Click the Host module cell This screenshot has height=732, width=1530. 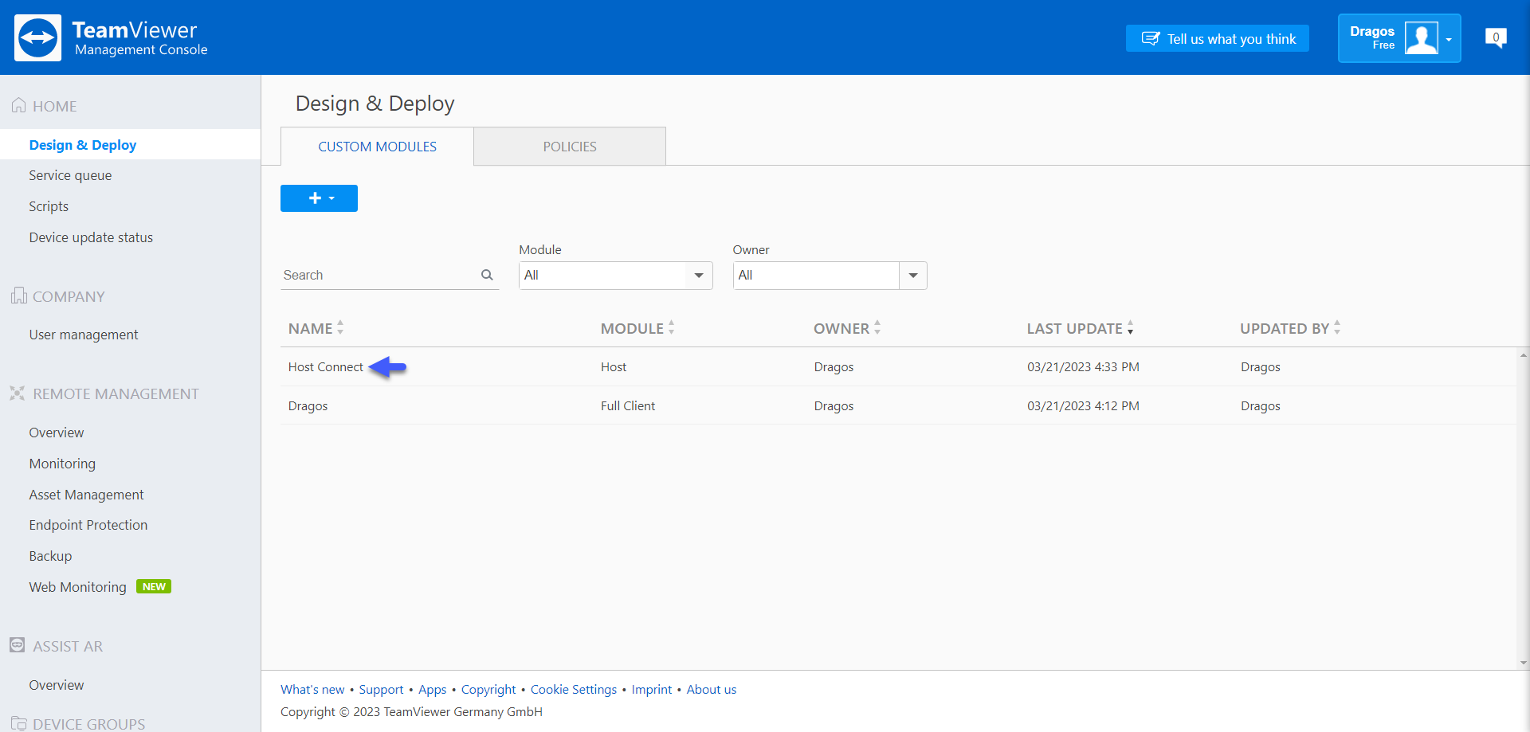coord(614,367)
